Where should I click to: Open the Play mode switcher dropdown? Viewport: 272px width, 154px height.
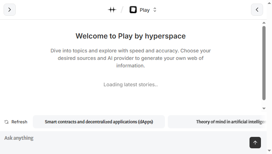(143, 10)
